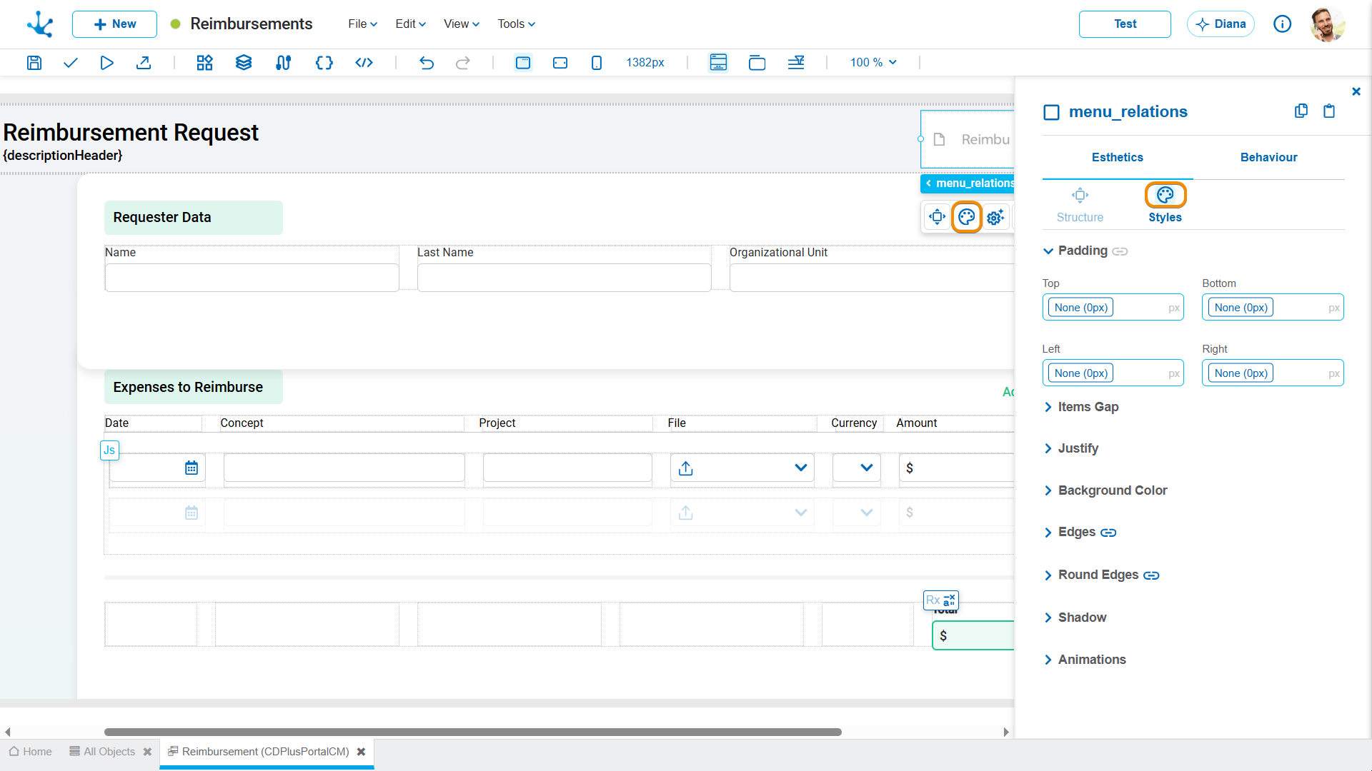Click the checkmark validate icon

tap(70, 63)
